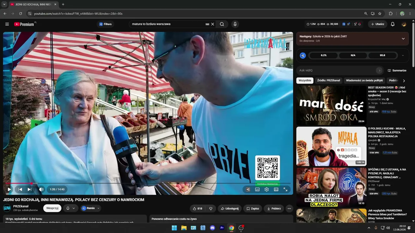Share the video via Udostępnij
The height and width of the screenshot is (233, 415).
point(230,208)
